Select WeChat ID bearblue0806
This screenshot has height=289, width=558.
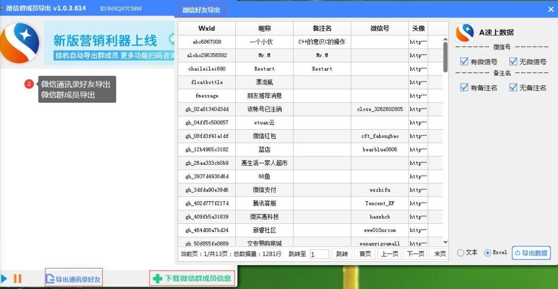(x=380, y=150)
